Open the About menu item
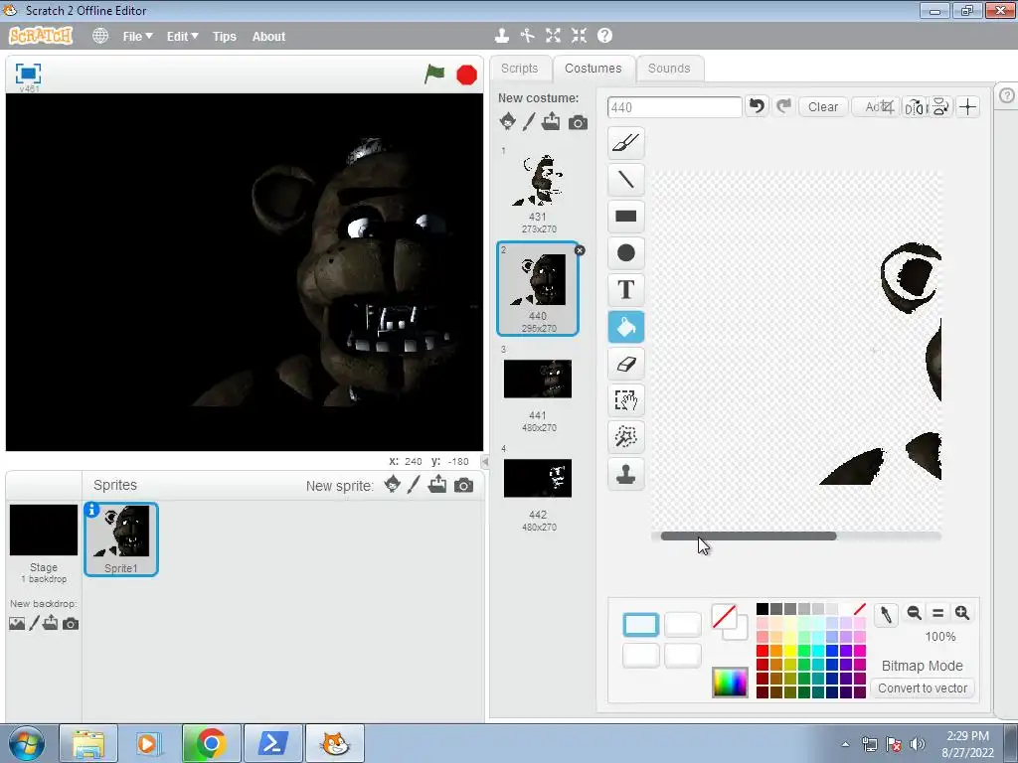This screenshot has height=763, width=1018. point(268,37)
